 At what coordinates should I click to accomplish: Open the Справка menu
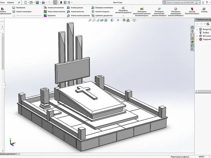coord(11,2)
